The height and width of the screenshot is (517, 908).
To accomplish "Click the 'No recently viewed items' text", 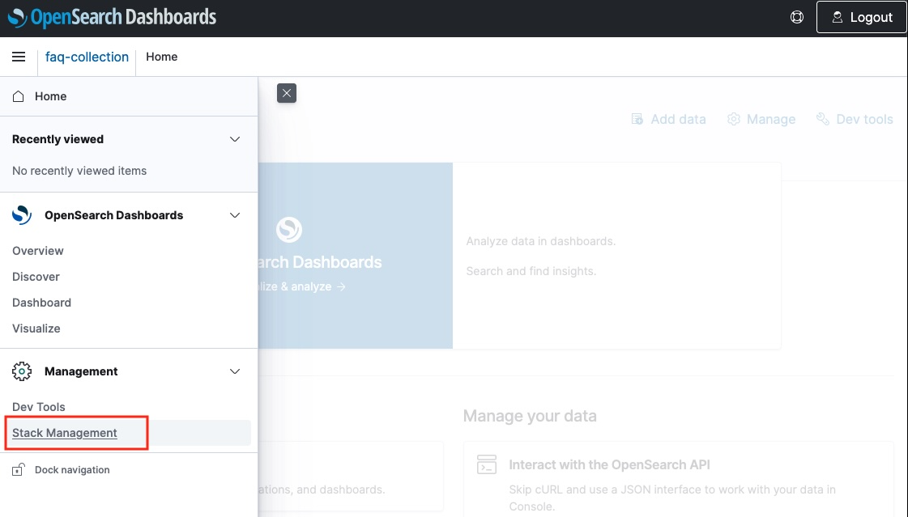I will (79, 172).
